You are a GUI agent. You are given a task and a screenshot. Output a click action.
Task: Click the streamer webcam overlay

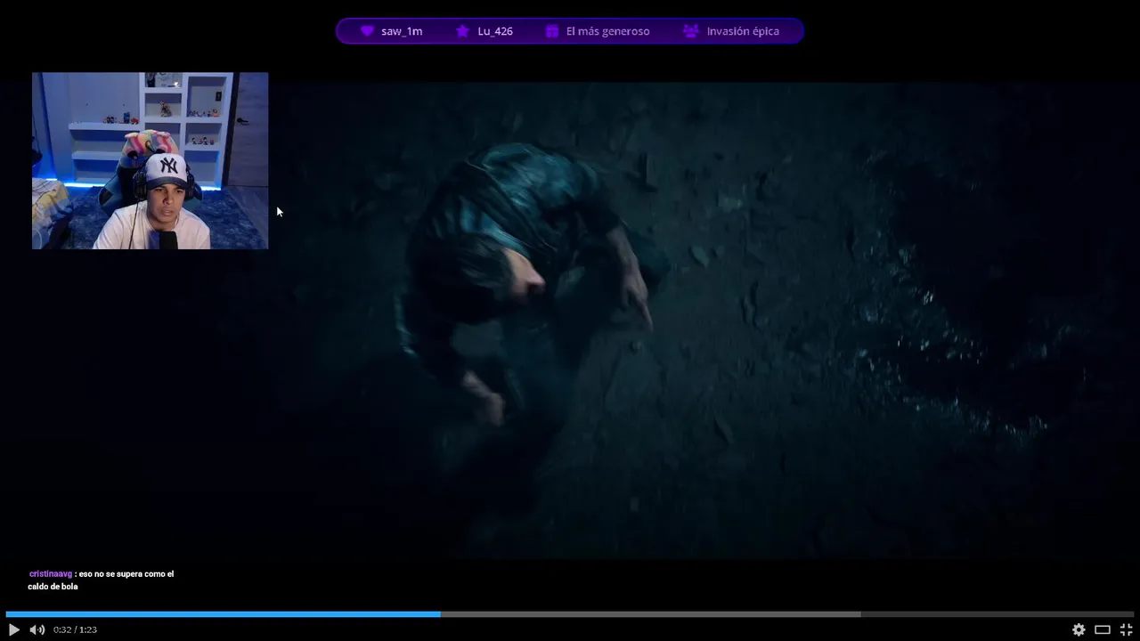150,160
